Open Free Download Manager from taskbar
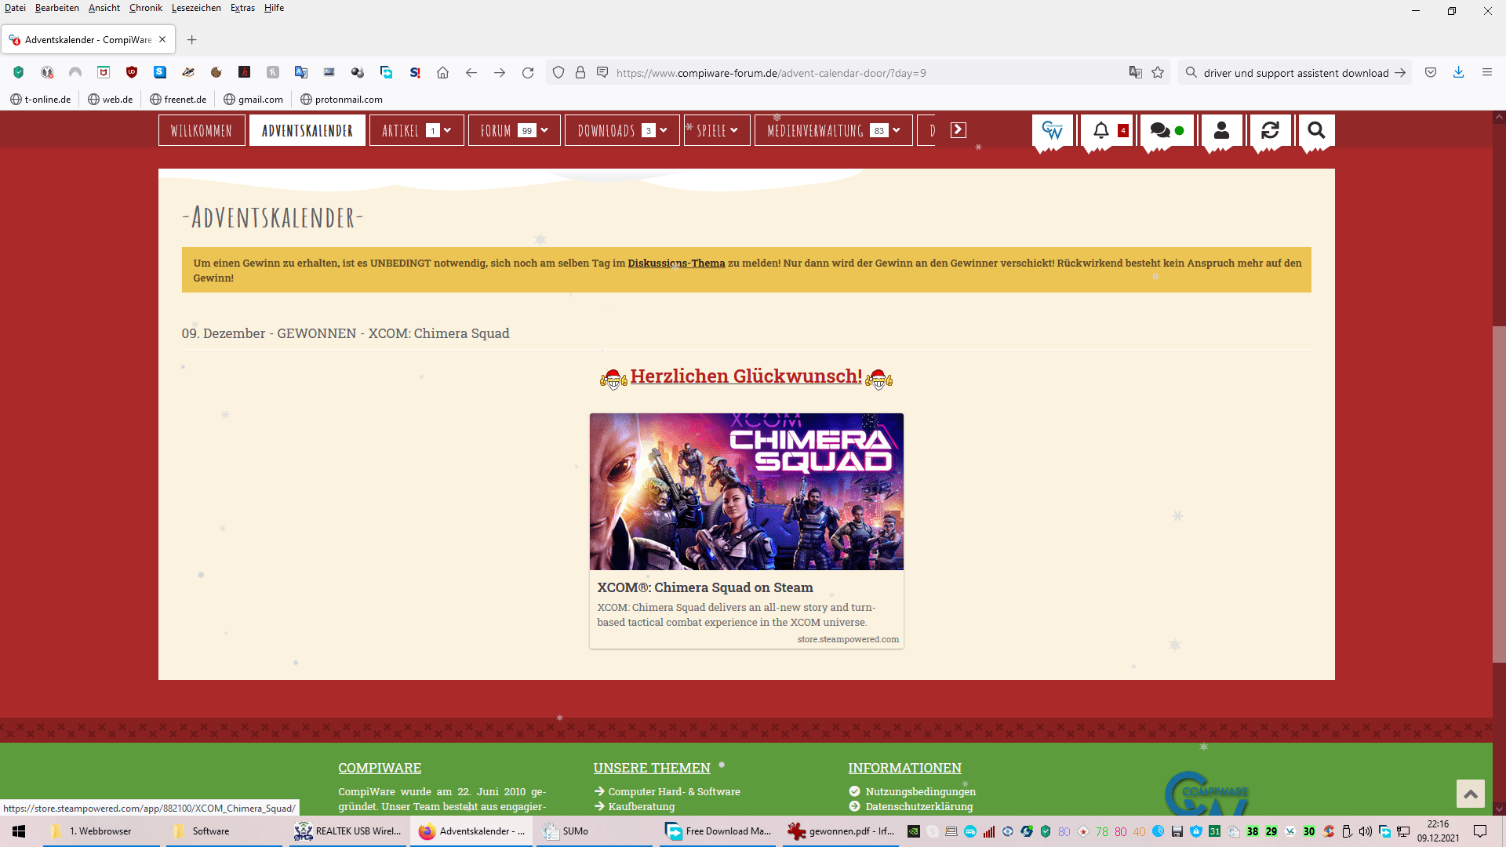This screenshot has height=847, width=1506. [717, 831]
